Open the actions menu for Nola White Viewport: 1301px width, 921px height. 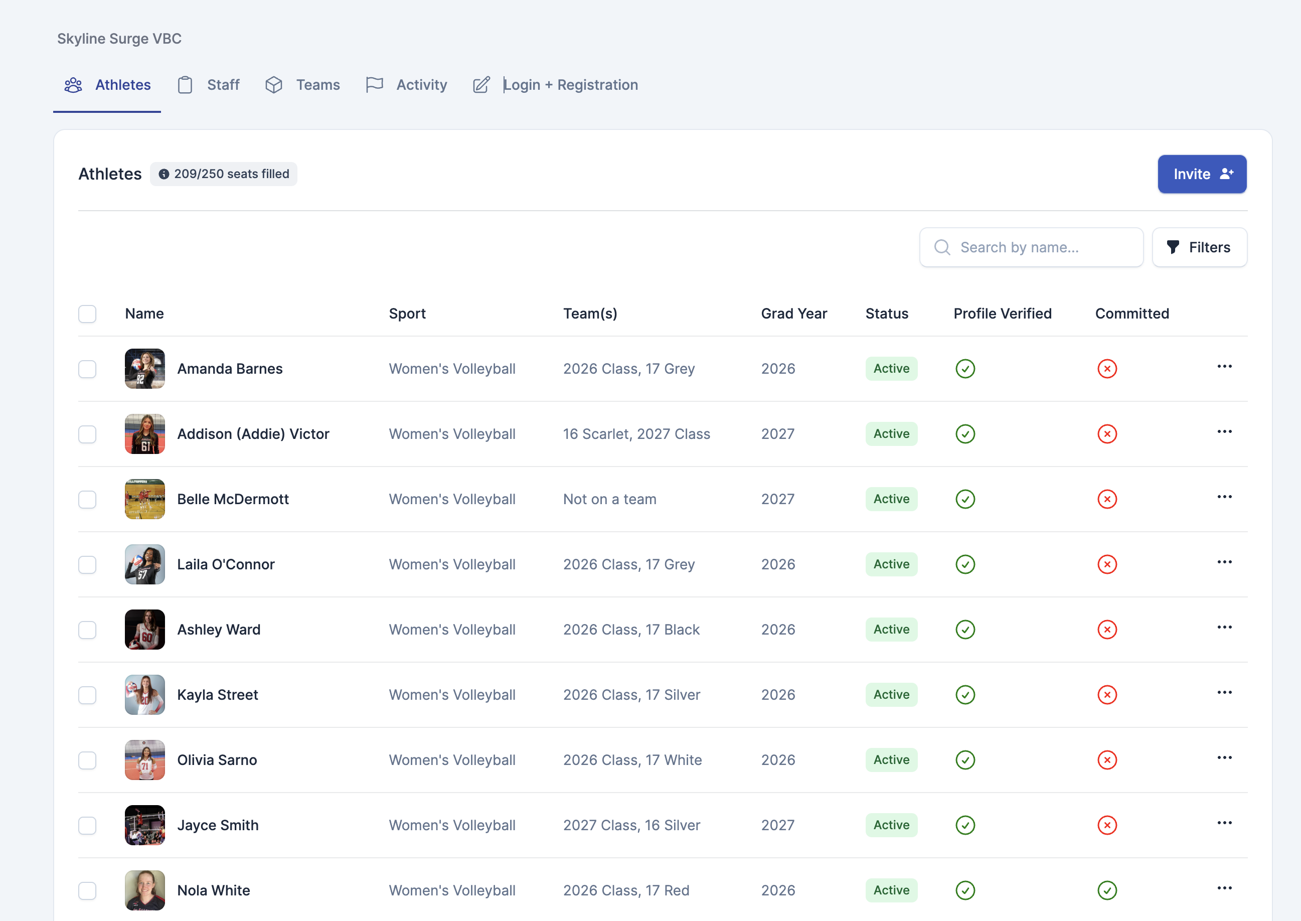[x=1225, y=887]
